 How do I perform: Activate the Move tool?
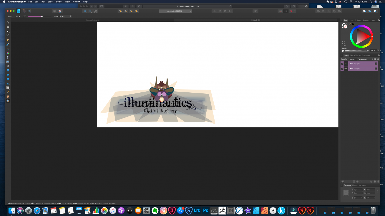8,23
